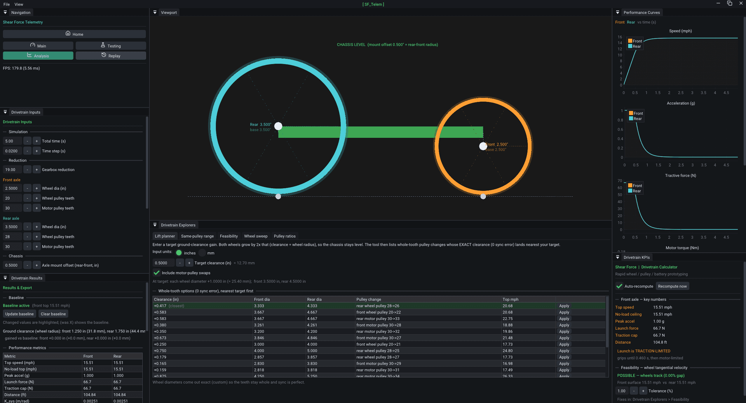Screen dimensions: 746x403
Task: Open the Main gauge page
Action: point(38,46)
